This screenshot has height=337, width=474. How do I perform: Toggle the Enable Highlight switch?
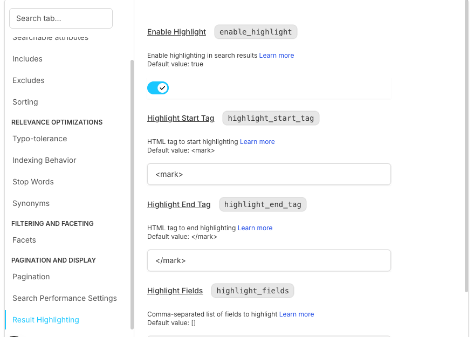[x=158, y=88]
